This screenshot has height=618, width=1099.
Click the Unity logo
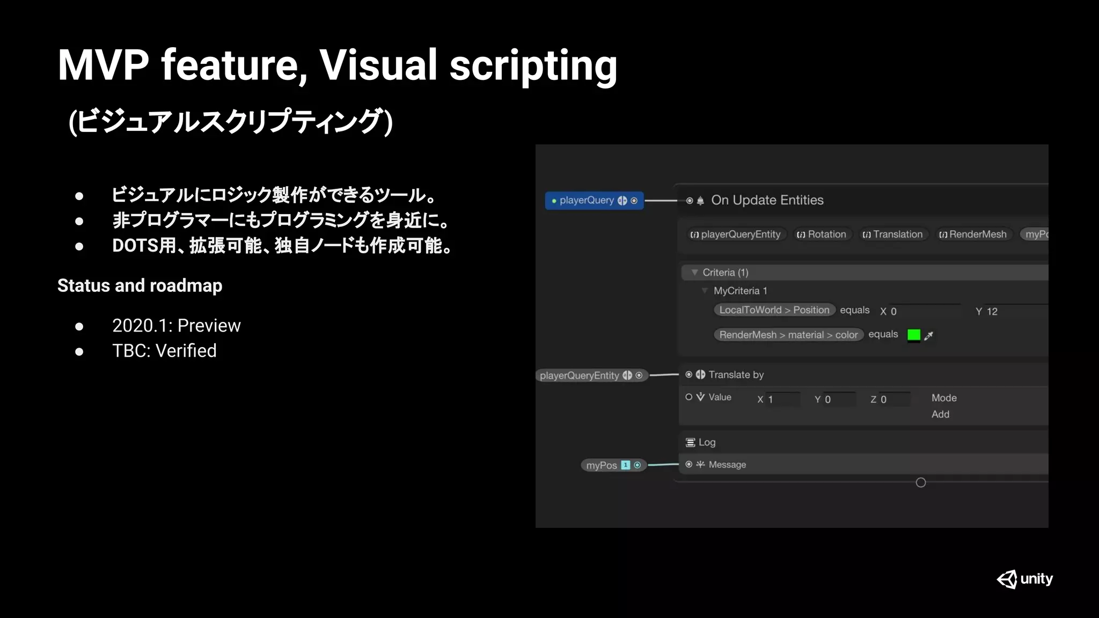tap(1025, 579)
